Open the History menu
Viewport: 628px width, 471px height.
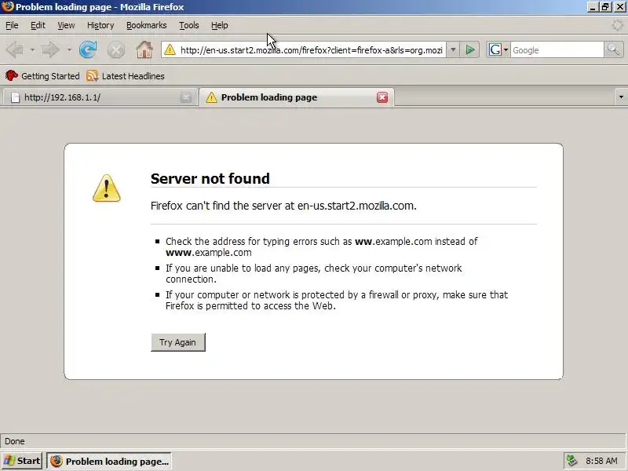pos(100,25)
